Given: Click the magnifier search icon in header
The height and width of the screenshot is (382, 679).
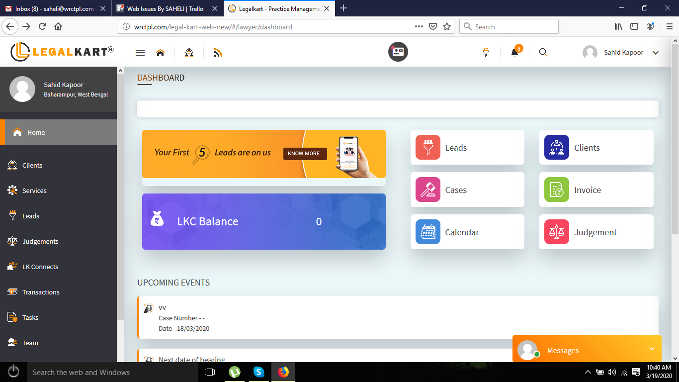Looking at the screenshot, I should coord(543,53).
